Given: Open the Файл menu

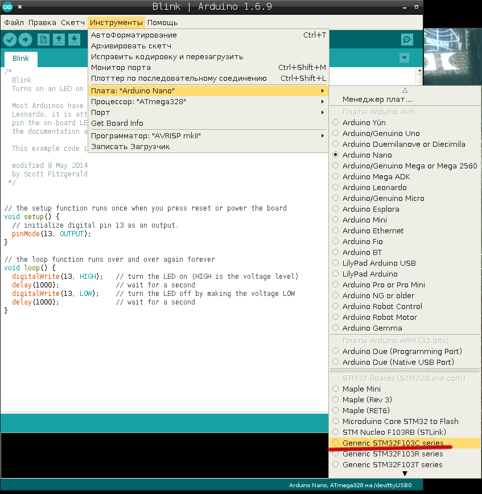Looking at the screenshot, I should pyautogui.click(x=14, y=23).
